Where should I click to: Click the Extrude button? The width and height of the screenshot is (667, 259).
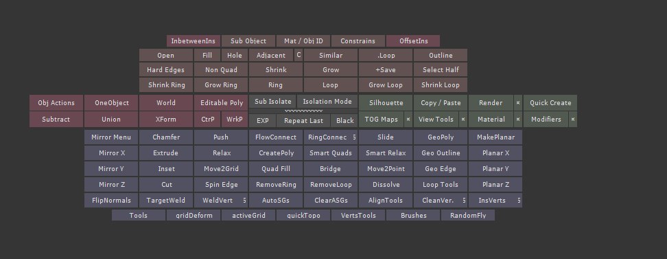point(166,153)
